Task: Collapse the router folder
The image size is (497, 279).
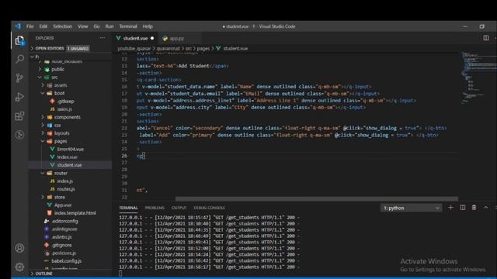Action: click(61, 173)
